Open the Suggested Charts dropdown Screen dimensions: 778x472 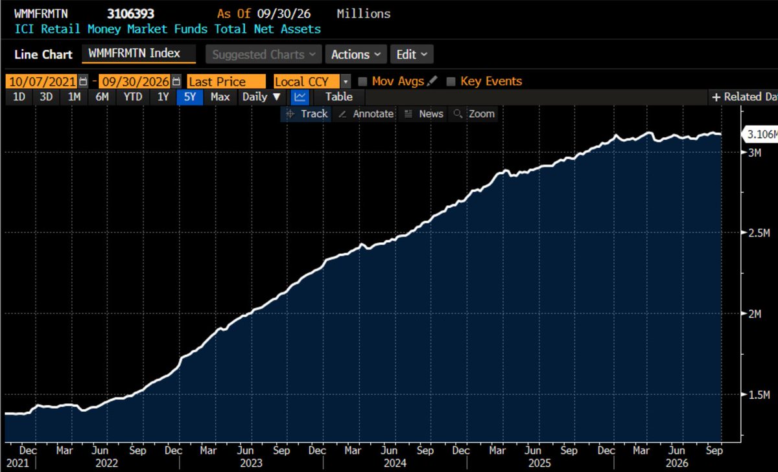pos(263,54)
